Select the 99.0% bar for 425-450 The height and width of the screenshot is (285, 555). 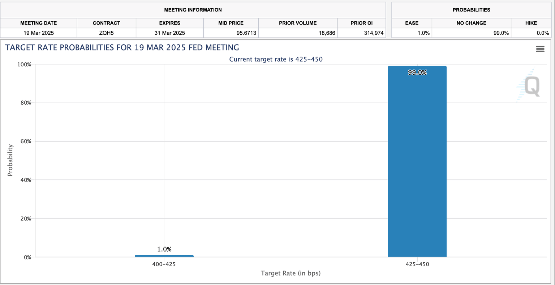click(417, 162)
